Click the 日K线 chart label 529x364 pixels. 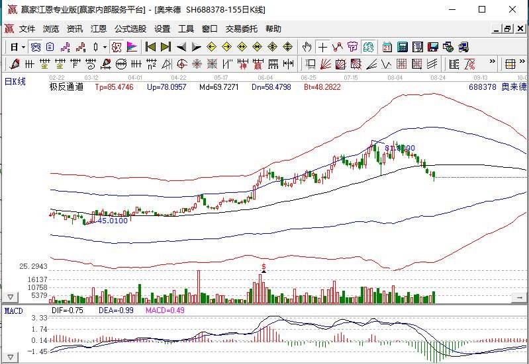coord(15,81)
